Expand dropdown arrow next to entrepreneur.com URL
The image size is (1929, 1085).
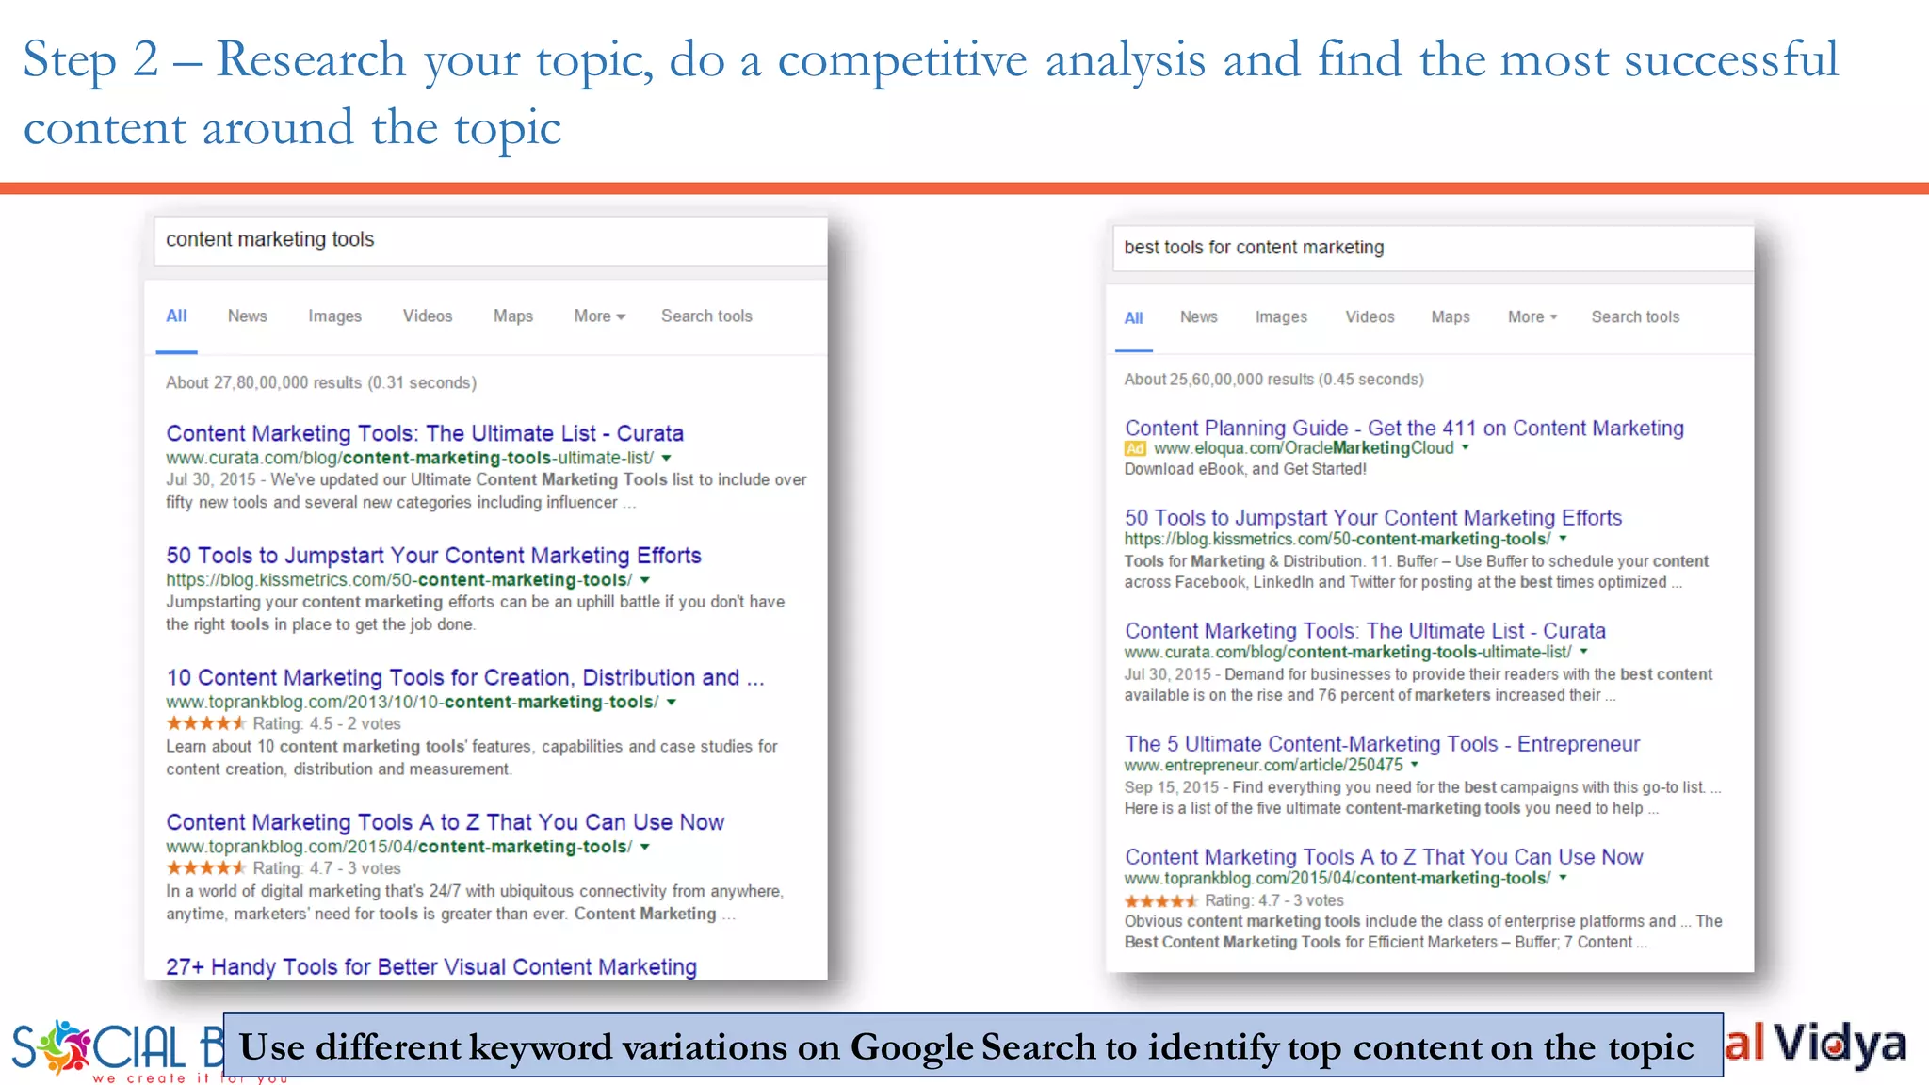(1415, 765)
